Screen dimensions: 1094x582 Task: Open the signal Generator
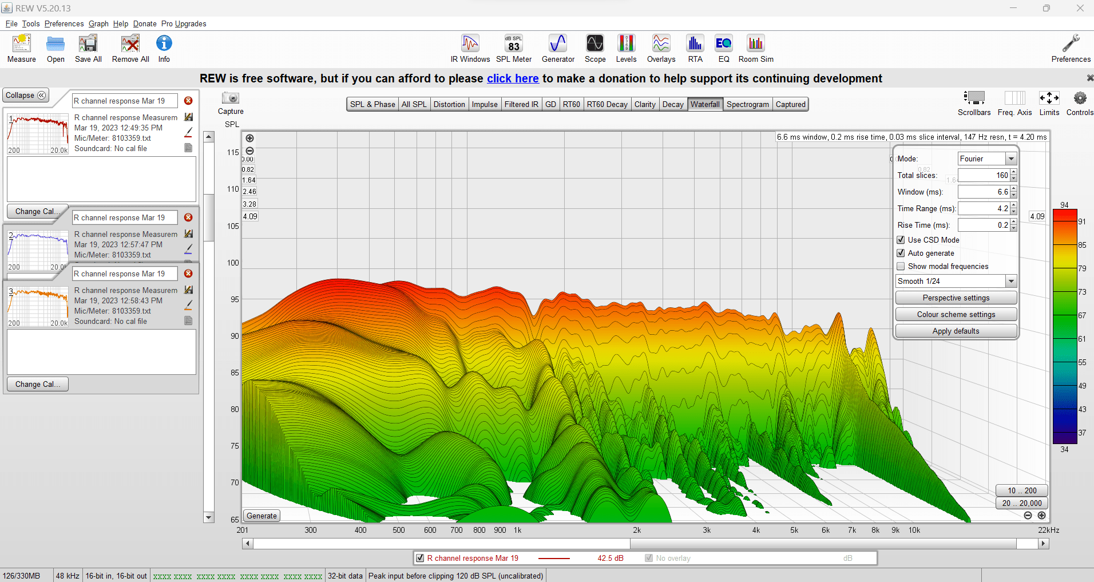pos(558,48)
